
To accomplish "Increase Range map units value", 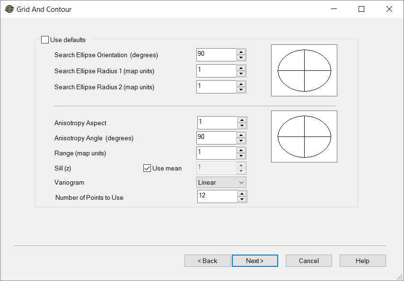I will coord(242,150).
